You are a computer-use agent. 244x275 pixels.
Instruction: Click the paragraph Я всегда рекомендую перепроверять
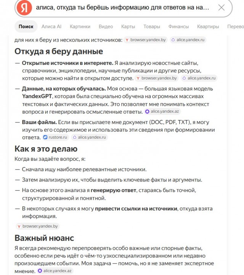click(x=114, y=260)
